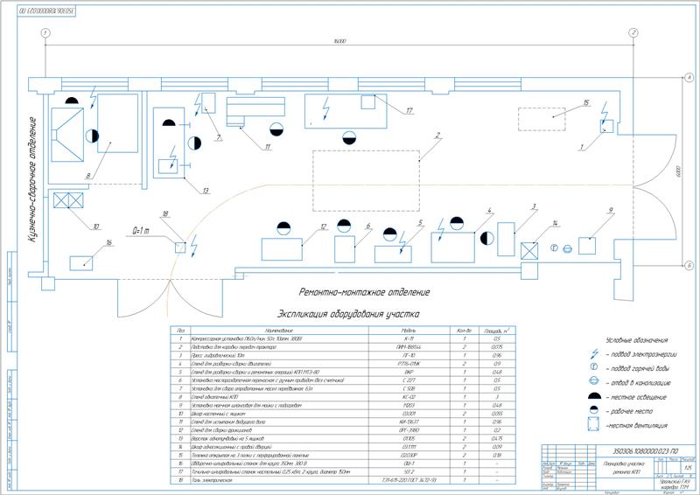The height and width of the screenshot is (495, 700).
Task: Click the 'Кузнечно-сварочное отделение' vertical label
Action: pos(31,180)
